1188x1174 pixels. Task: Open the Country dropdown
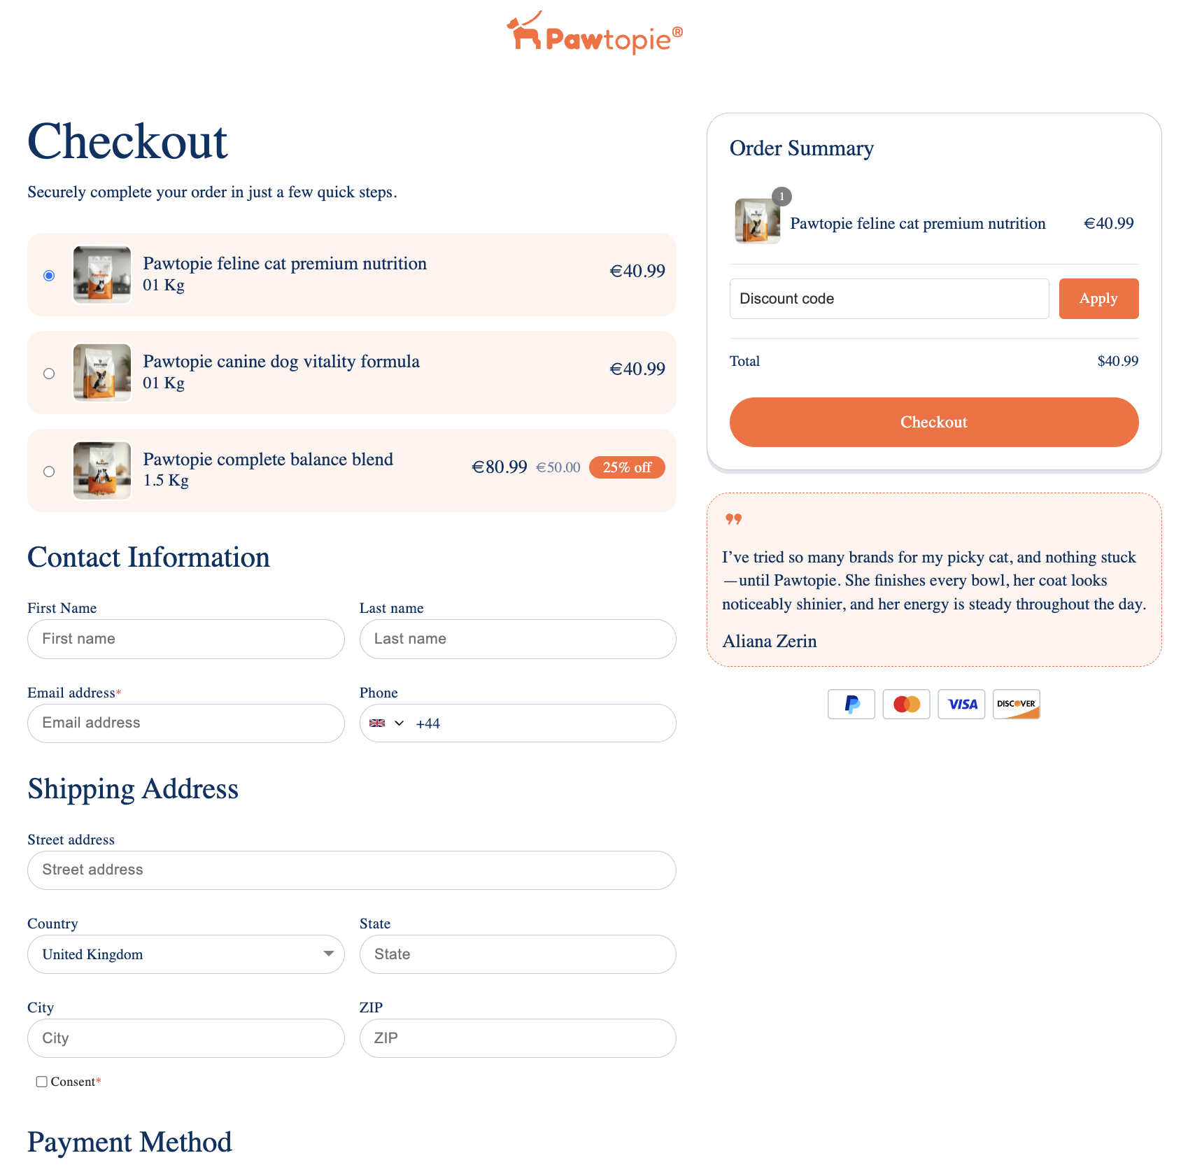pos(185,954)
